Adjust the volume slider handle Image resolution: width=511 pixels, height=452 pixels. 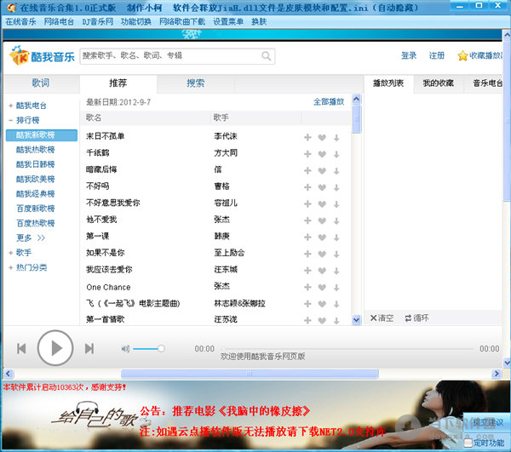click(x=161, y=349)
